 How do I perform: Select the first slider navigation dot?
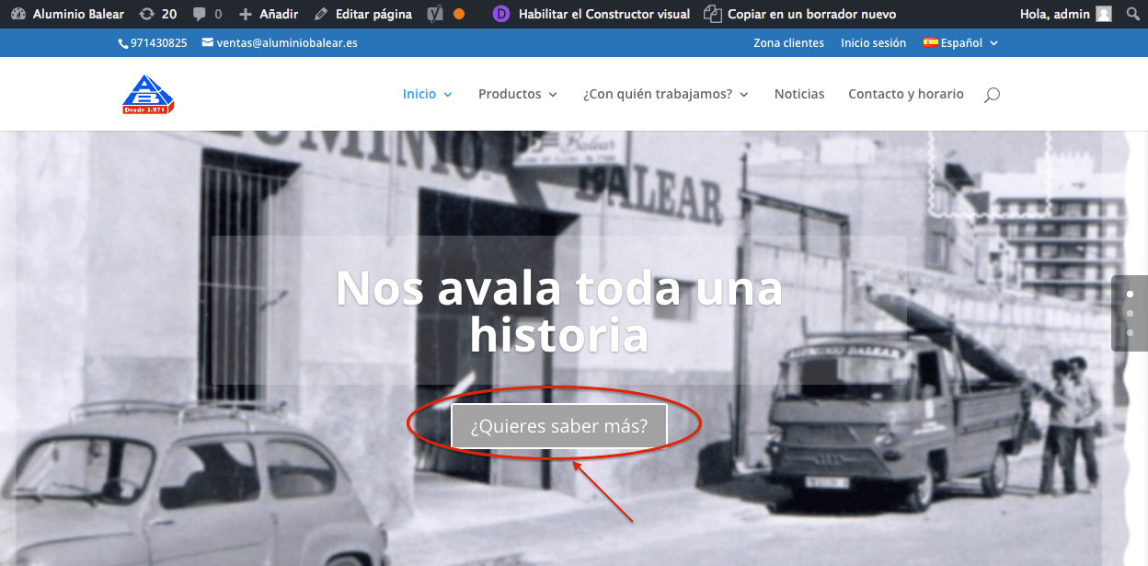(1130, 295)
